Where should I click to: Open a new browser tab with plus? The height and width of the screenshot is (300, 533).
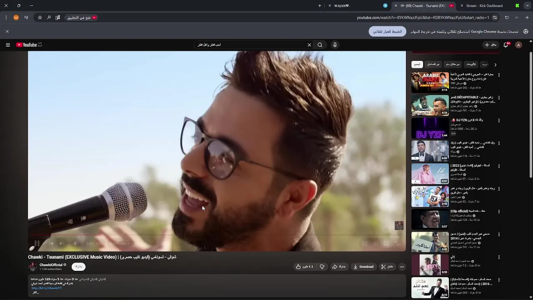pyautogui.click(x=320, y=6)
